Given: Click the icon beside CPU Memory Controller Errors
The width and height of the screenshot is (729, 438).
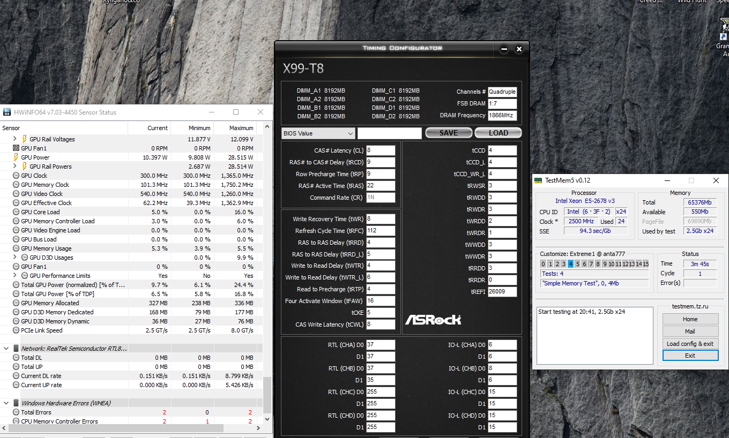Looking at the screenshot, I should coord(16,421).
